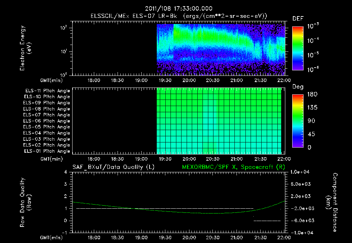352x243 pixels.
Task: Click the short data quality segment at level 0
Action: [267, 221]
